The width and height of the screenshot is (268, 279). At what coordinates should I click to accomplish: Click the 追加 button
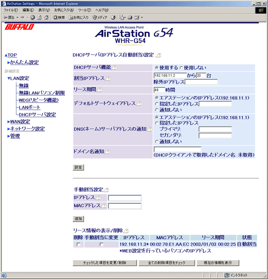pyautogui.click(x=78, y=219)
